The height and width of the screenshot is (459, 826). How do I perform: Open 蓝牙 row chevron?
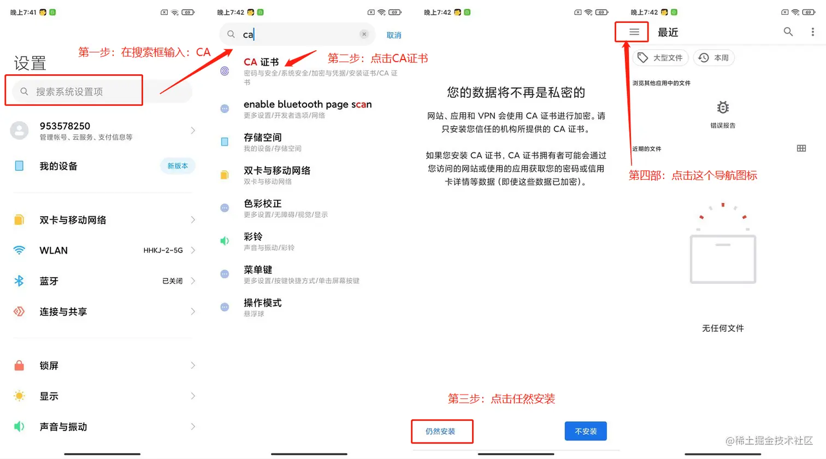coord(193,281)
